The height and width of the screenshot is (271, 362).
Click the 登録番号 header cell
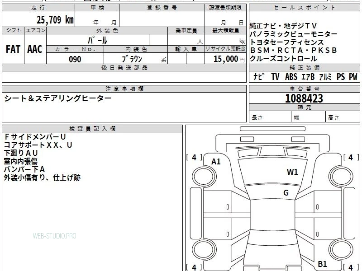pyautogui.click(x=162, y=8)
